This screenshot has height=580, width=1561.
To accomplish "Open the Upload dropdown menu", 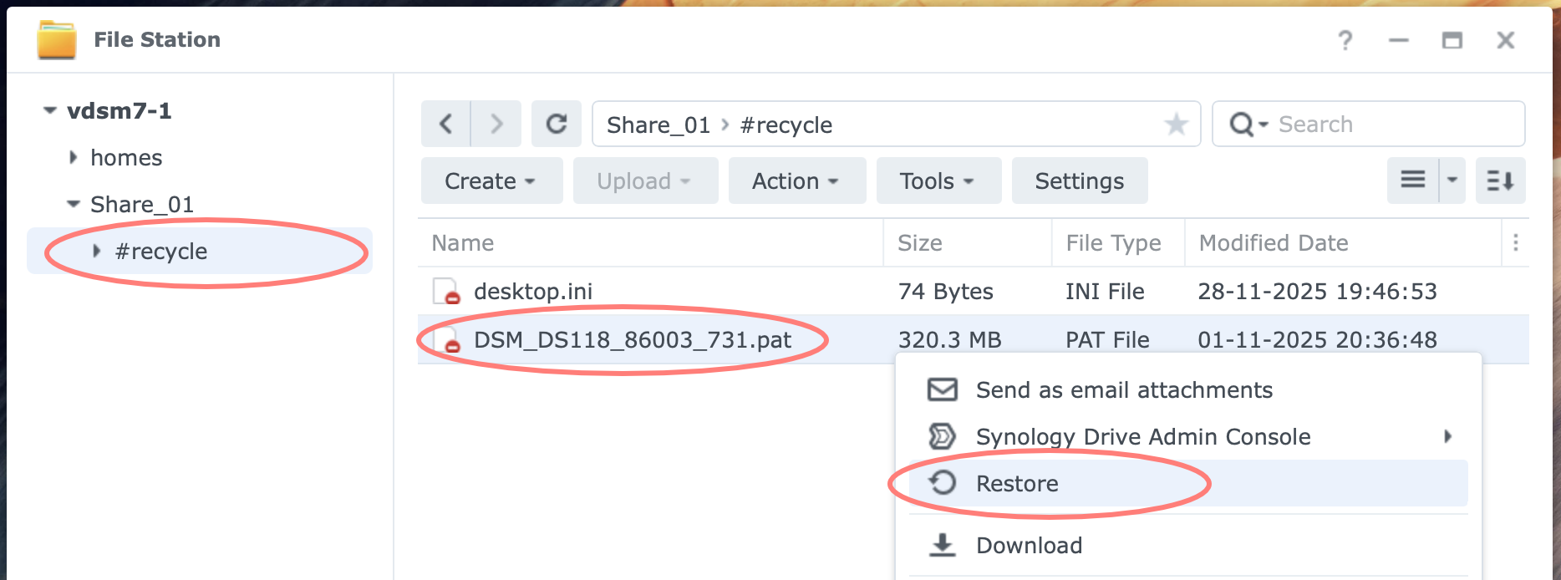I will coord(645,181).
